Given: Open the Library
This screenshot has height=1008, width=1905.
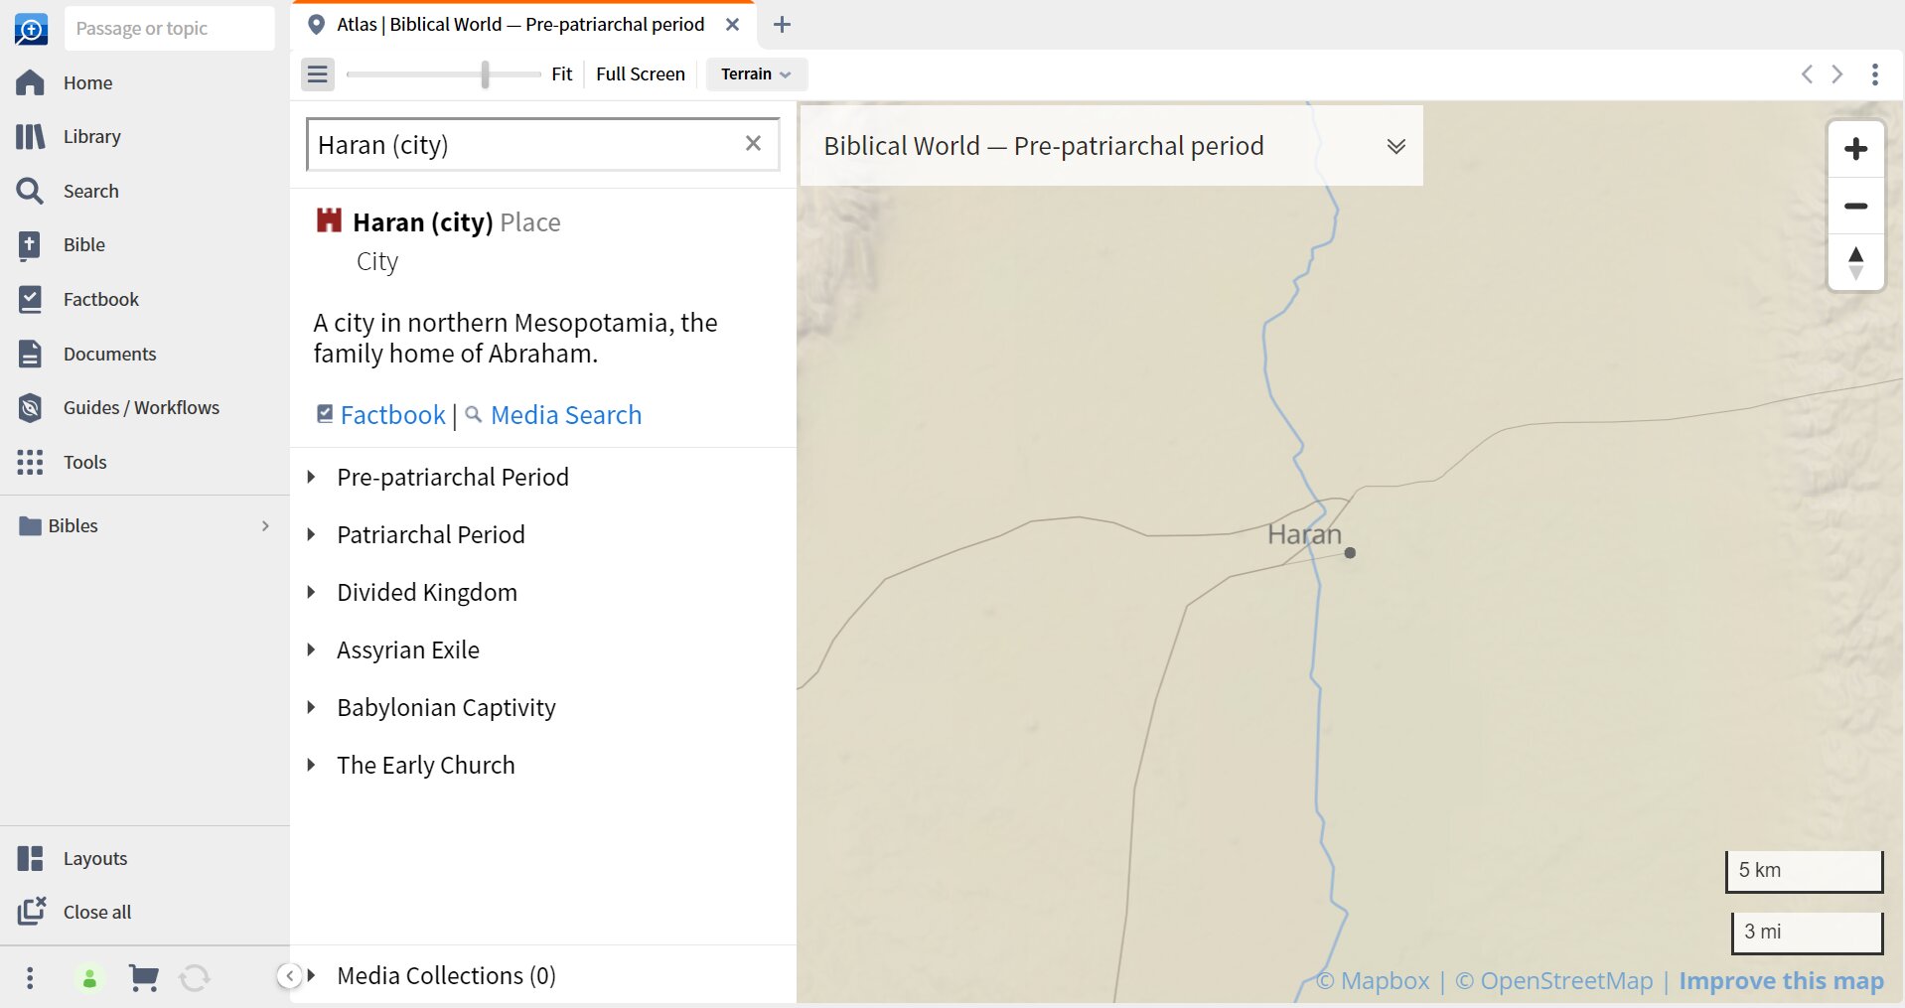Looking at the screenshot, I should pyautogui.click(x=91, y=136).
